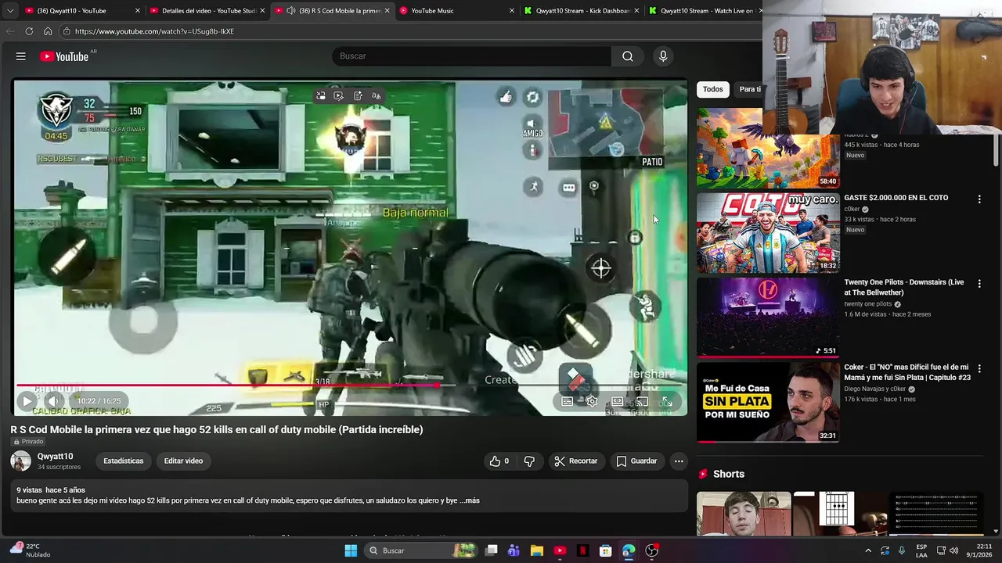Open the OBS Studio taskbar icon
Image resolution: width=1002 pixels, height=563 pixels.
click(651, 550)
